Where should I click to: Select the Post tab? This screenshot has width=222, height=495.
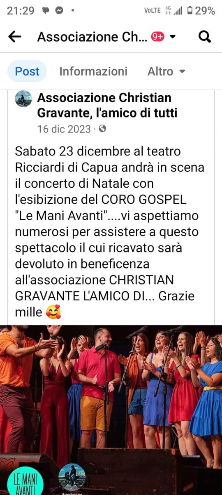click(27, 71)
